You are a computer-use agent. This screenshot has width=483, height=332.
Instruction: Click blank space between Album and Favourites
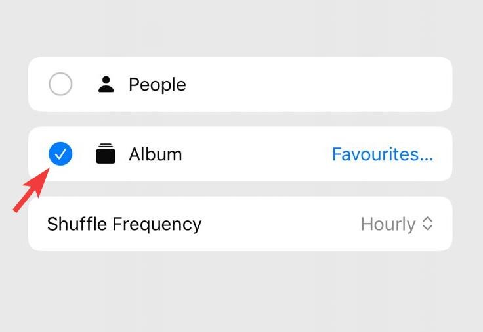coord(256,154)
